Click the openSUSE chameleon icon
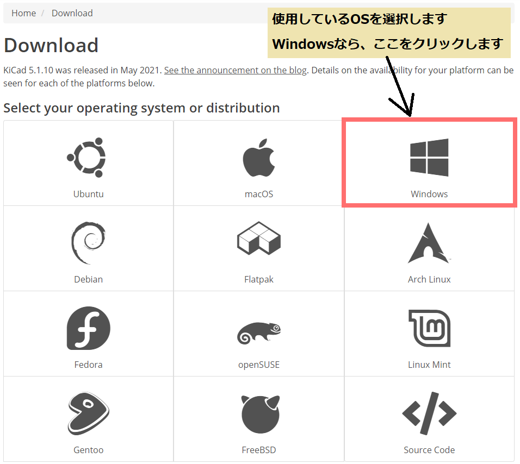Screen dimensions: 520x464 click(x=259, y=333)
